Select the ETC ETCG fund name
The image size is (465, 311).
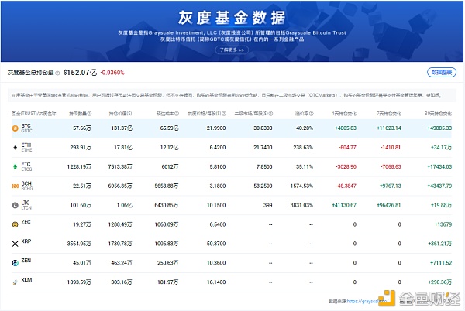(x=26, y=166)
